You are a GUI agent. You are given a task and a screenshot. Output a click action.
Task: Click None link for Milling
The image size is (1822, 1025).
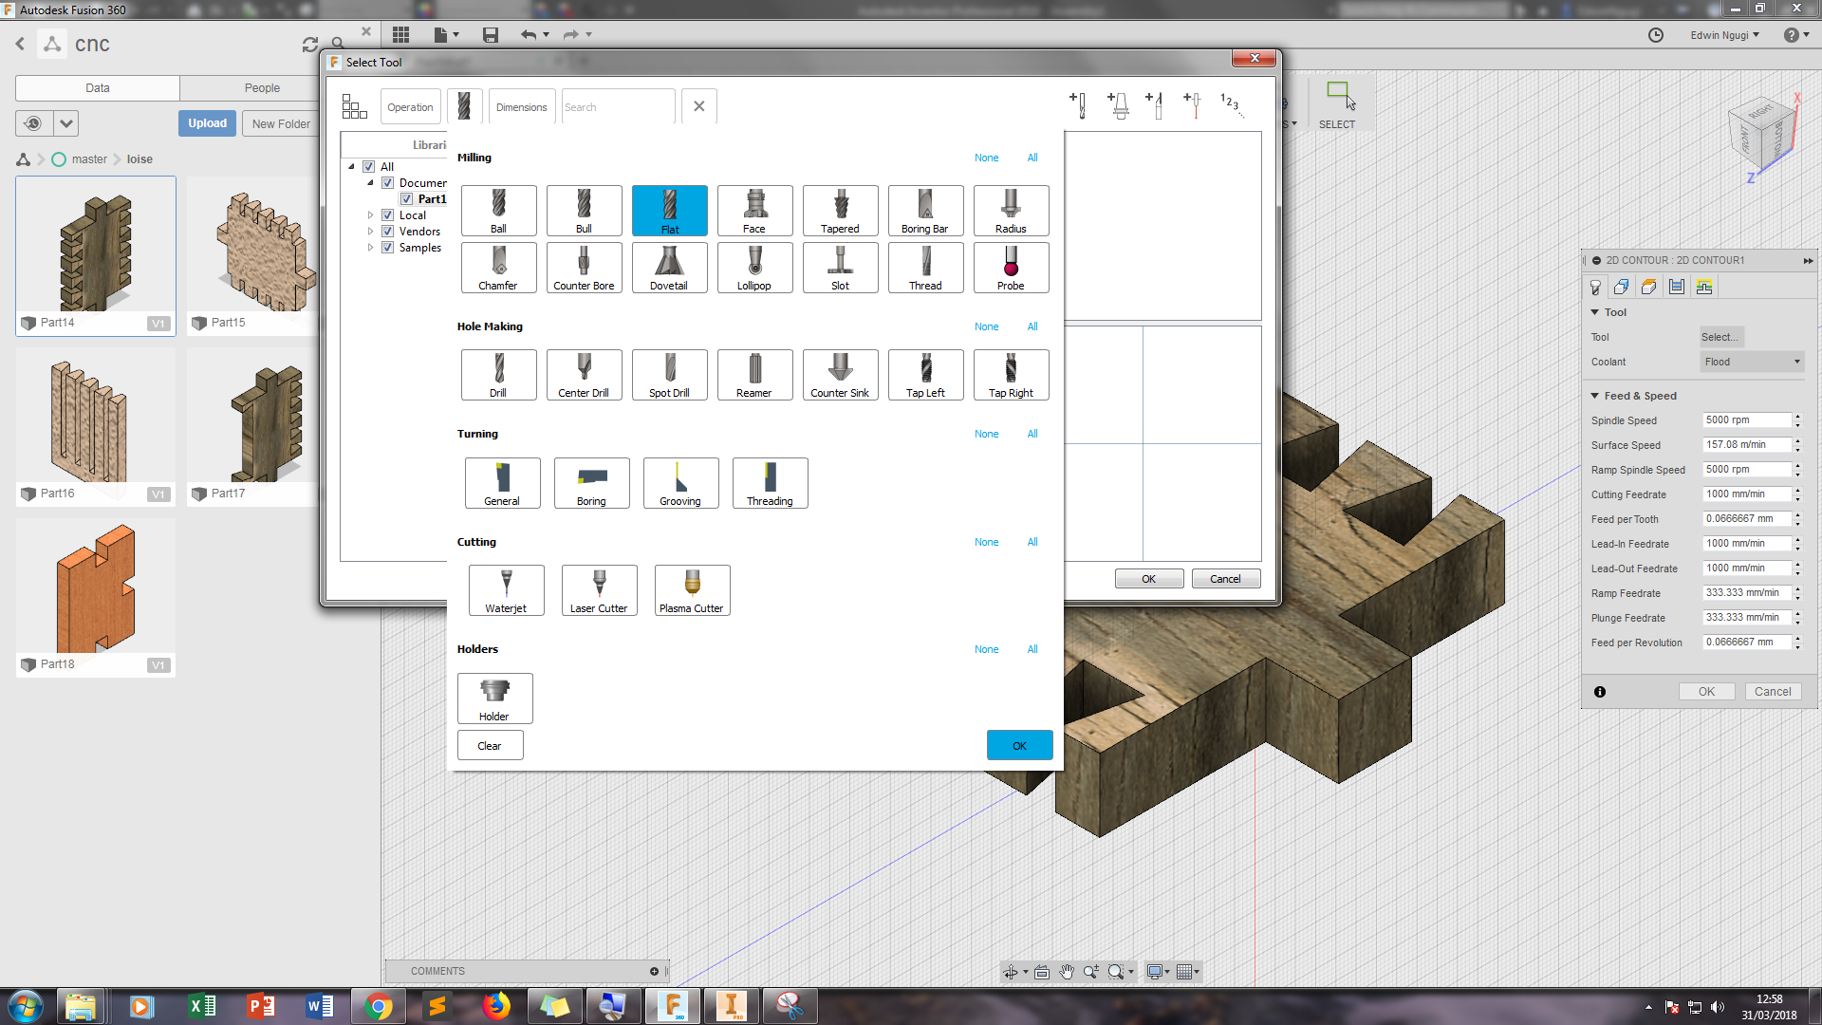(986, 158)
